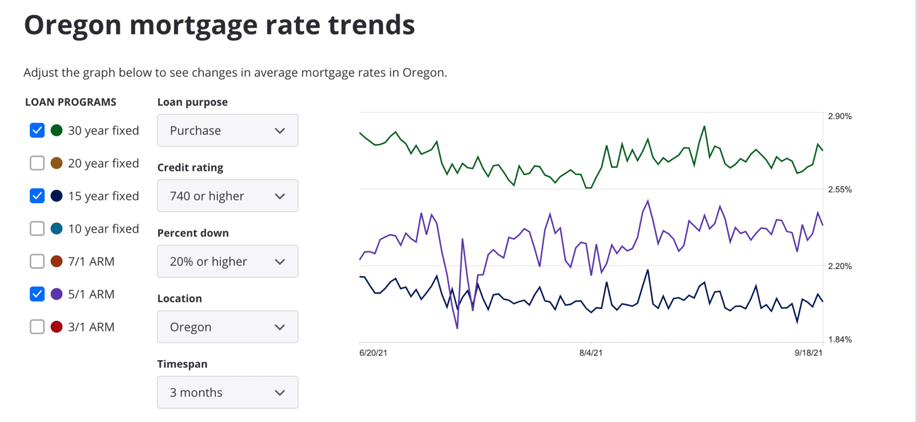Viewport: 917px width, 422px height.
Task: Click the brown 20 year fixed color dot
Action: pos(56,163)
